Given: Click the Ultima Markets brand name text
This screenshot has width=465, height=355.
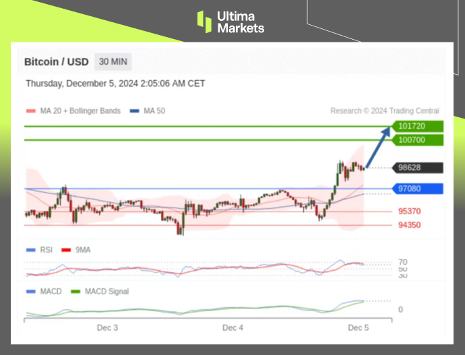Looking at the screenshot, I should [x=241, y=22].
